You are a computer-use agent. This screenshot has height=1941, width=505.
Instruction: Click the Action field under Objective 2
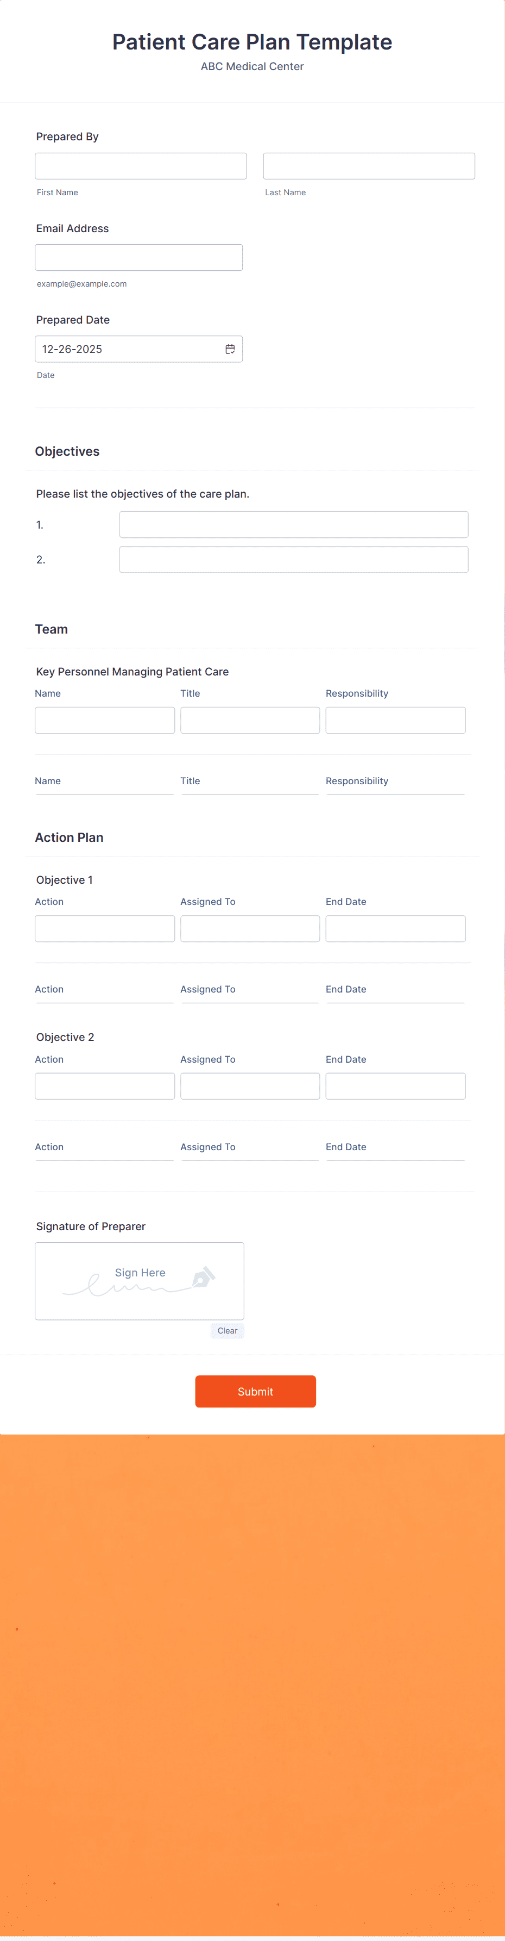point(104,1085)
